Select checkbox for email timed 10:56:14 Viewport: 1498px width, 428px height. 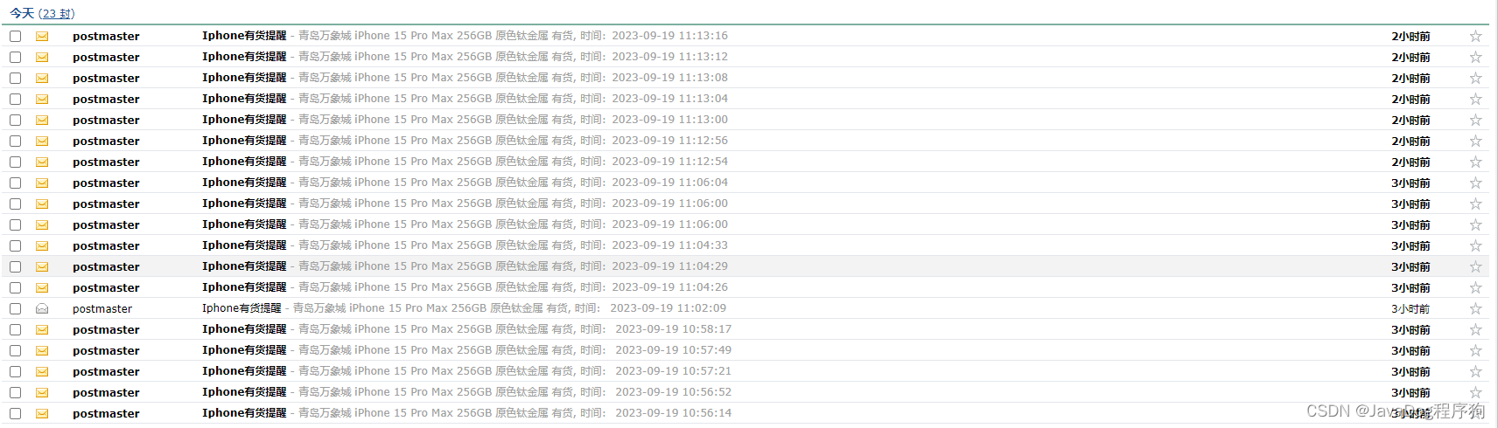click(x=15, y=413)
